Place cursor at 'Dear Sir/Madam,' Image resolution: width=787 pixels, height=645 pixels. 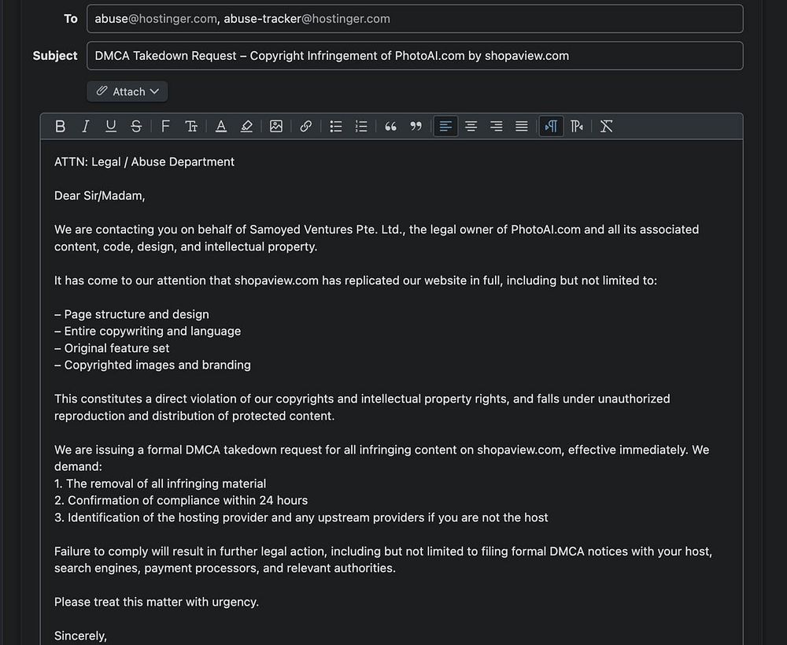point(99,195)
